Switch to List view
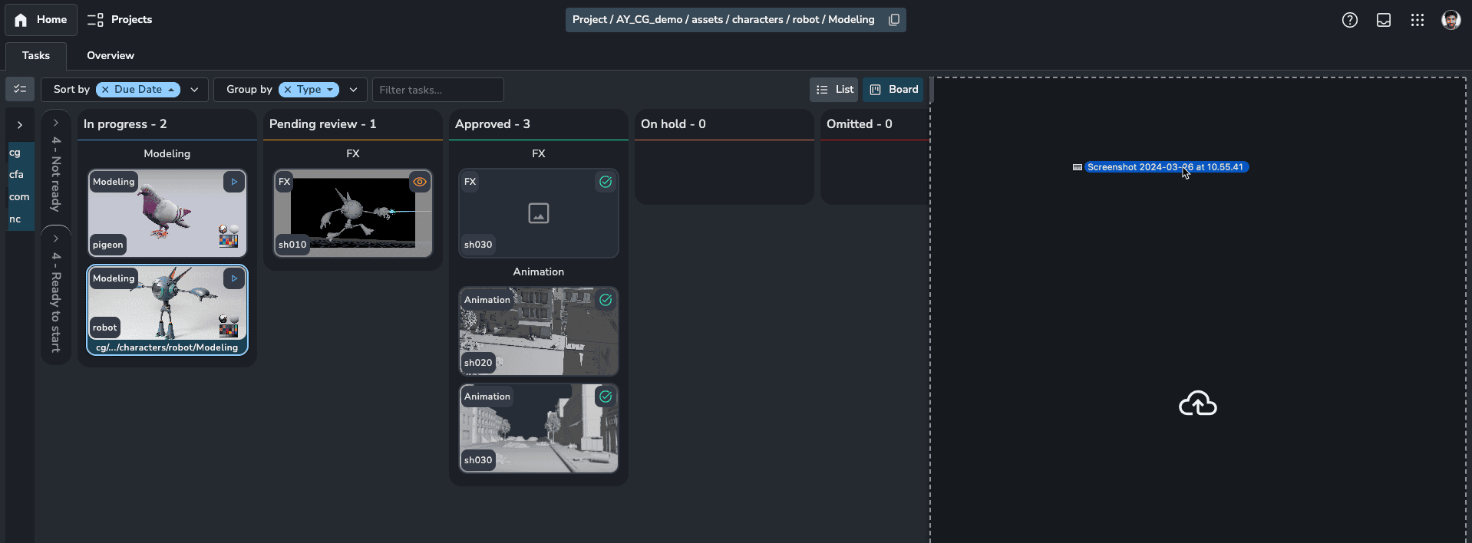Viewport: 1472px width, 543px height. [834, 90]
